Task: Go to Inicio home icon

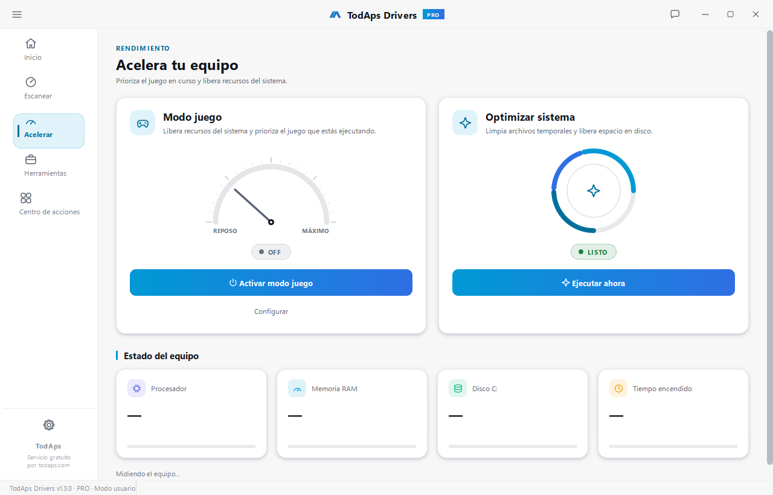Action: (31, 43)
